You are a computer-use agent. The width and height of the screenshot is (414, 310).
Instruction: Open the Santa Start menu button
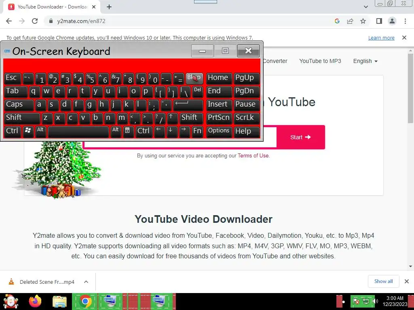pyautogui.click(x=11, y=302)
